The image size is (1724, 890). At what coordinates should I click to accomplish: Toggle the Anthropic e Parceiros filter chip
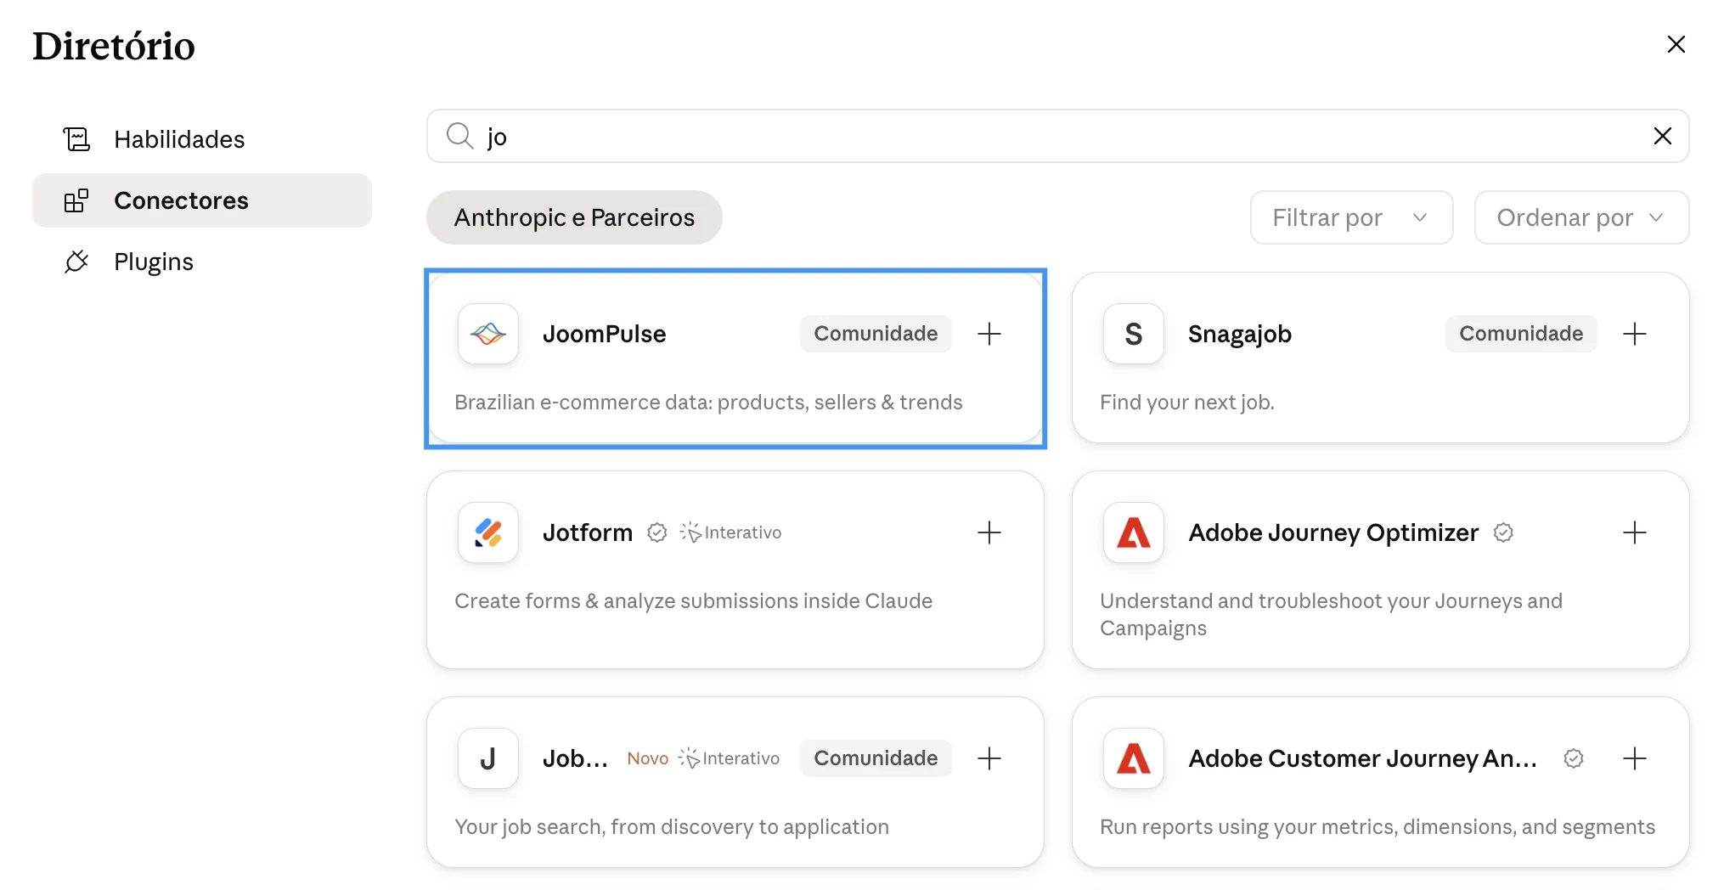point(574,217)
